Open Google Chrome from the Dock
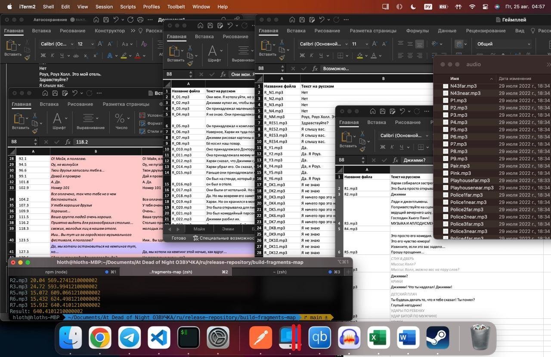 click(100, 337)
